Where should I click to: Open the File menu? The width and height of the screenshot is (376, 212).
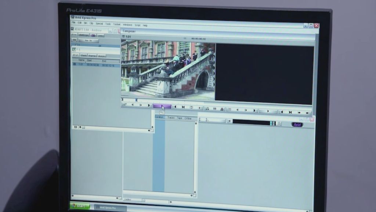pos(73,22)
